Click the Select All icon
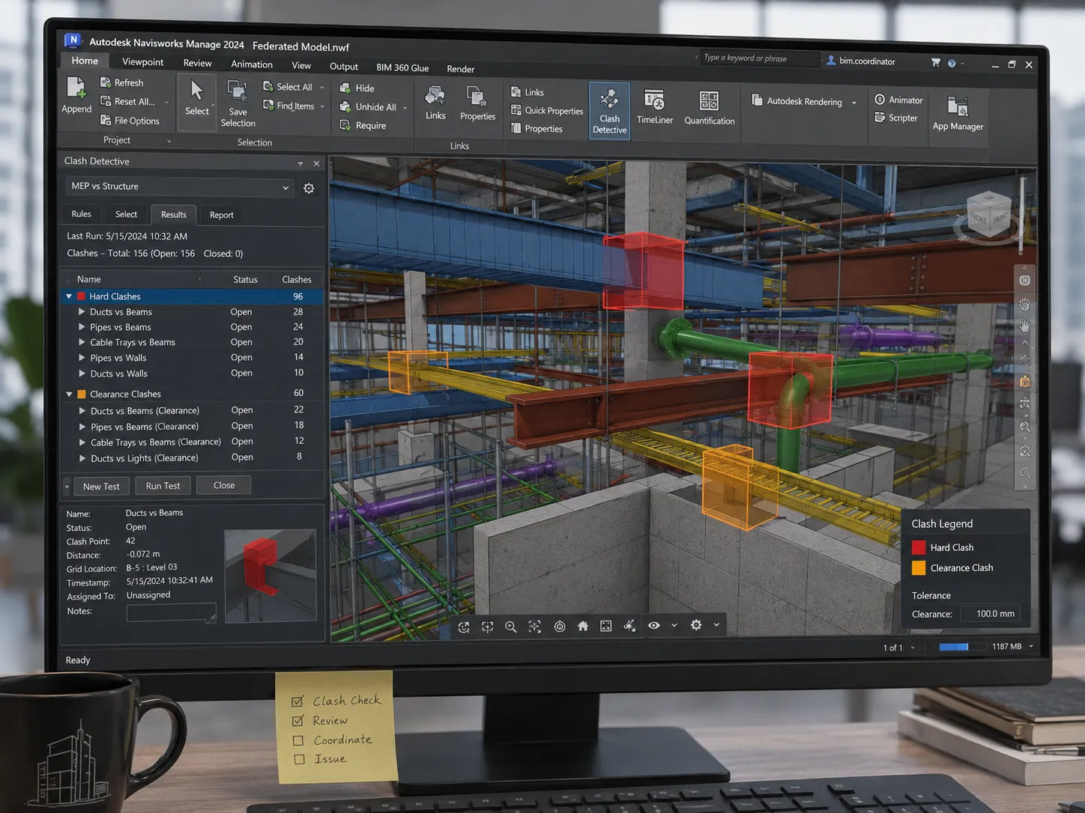Viewport: 1085px width, 813px height. (x=268, y=87)
